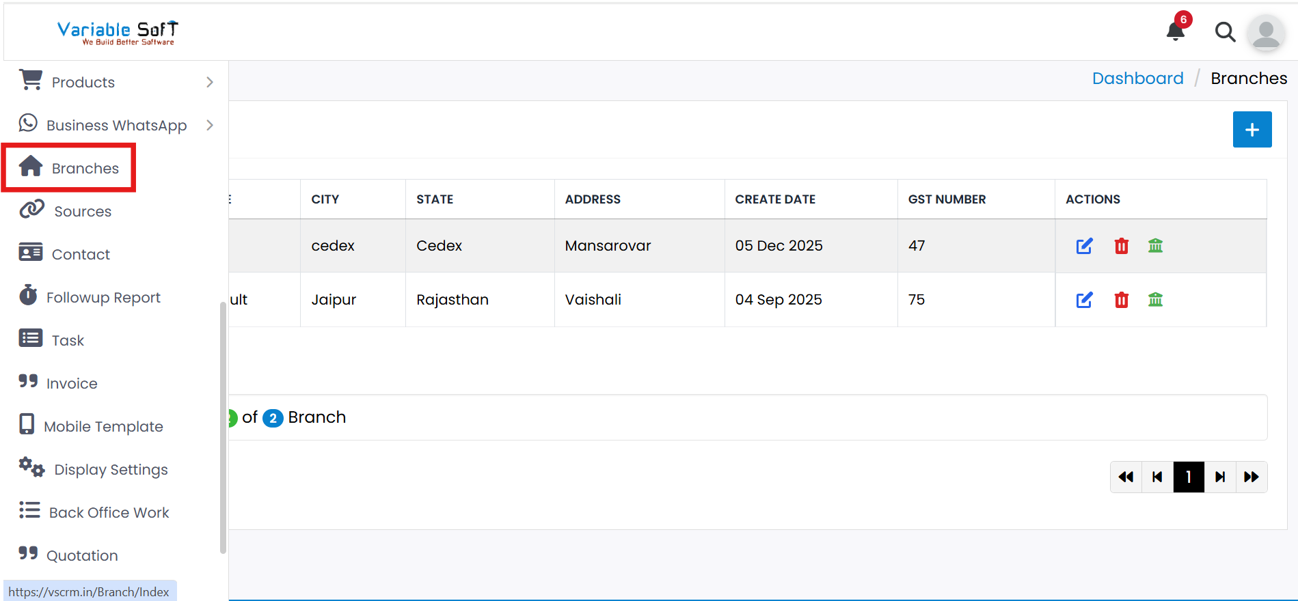Image resolution: width=1298 pixels, height=601 pixels.
Task: Delete the Jaipur branch row
Action: coord(1121,300)
